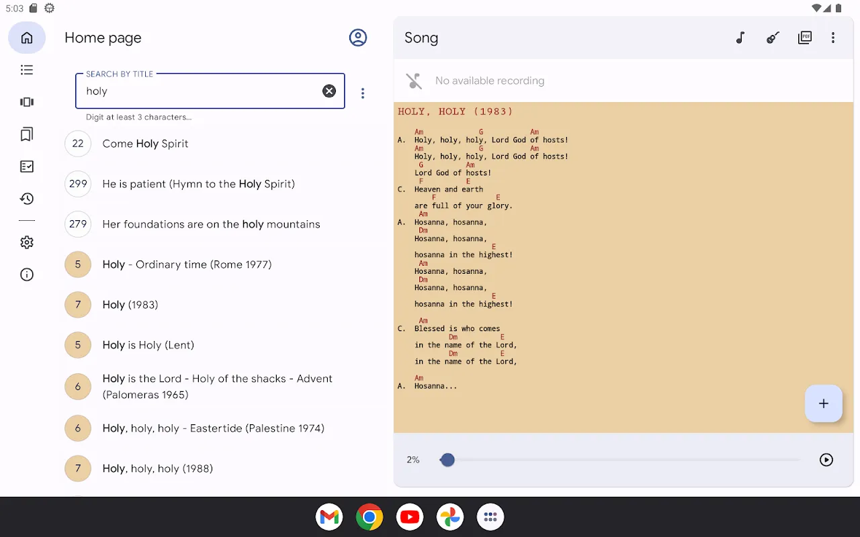Open settings gear in sidebar
860x537 pixels.
(x=27, y=242)
